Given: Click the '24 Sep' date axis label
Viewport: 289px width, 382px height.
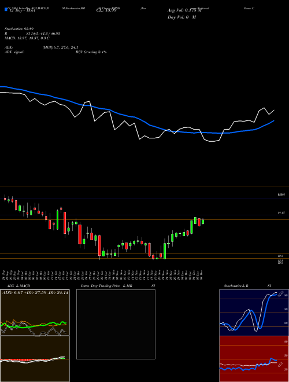Looking at the screenshot, I should tap(5, 274).
